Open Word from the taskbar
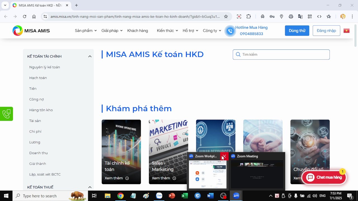This screenshot has width=358, height=201. (210, 196)
